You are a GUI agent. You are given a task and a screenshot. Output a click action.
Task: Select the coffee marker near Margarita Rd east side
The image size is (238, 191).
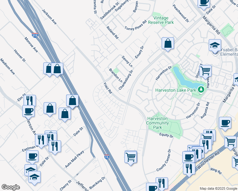tap(225, 124)
